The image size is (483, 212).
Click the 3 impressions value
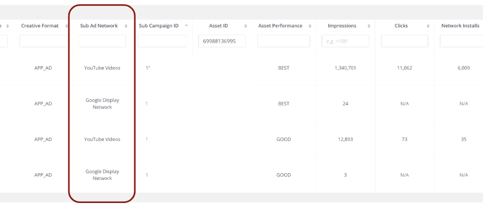[x=345, y=175]
